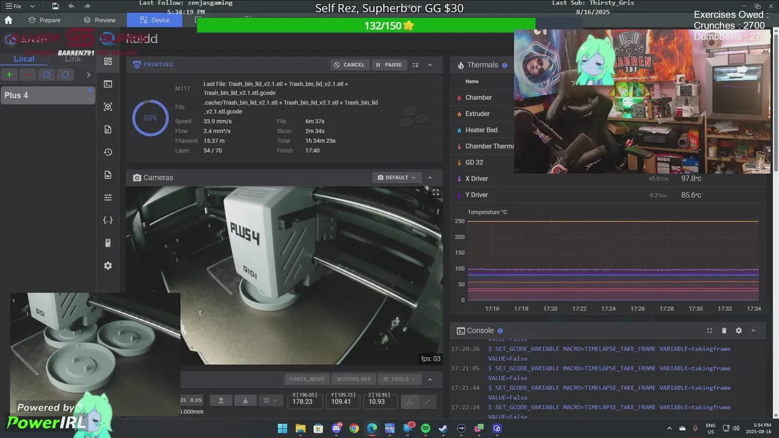Open Google Chrome from taskbar
The height and width of the screenshot is (438, 779).
tap(354, 428)
